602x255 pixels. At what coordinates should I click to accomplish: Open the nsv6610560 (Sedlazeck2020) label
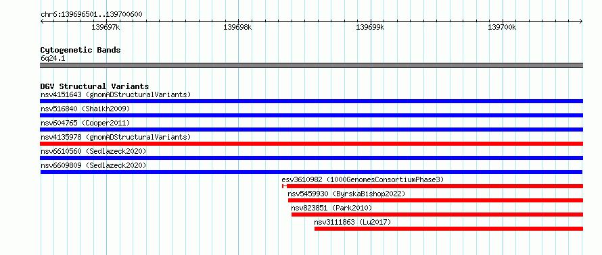[93, 151]
